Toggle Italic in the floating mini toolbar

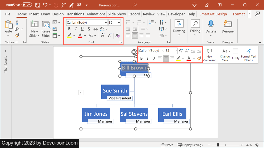tap(147, 58)
